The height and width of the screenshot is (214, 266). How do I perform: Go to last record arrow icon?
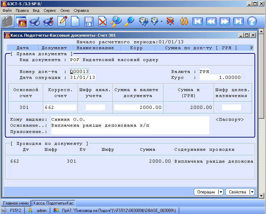tap(238, 21)
